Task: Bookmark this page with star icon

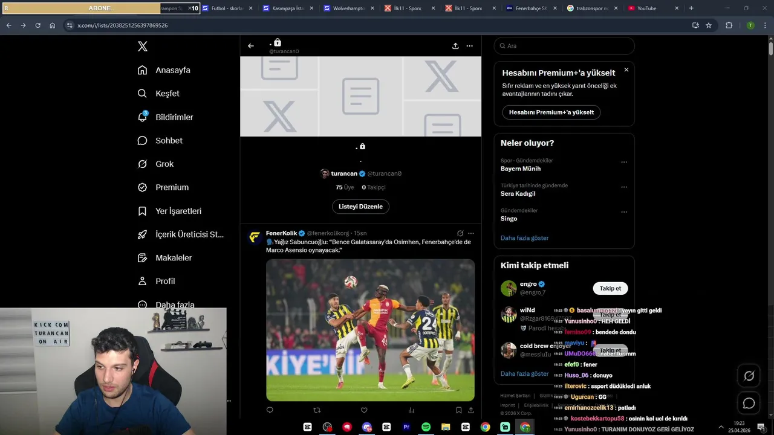Action: 708,25
